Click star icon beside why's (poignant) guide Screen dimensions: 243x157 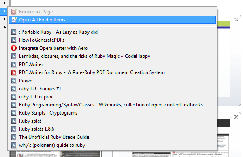pos(14,145)
